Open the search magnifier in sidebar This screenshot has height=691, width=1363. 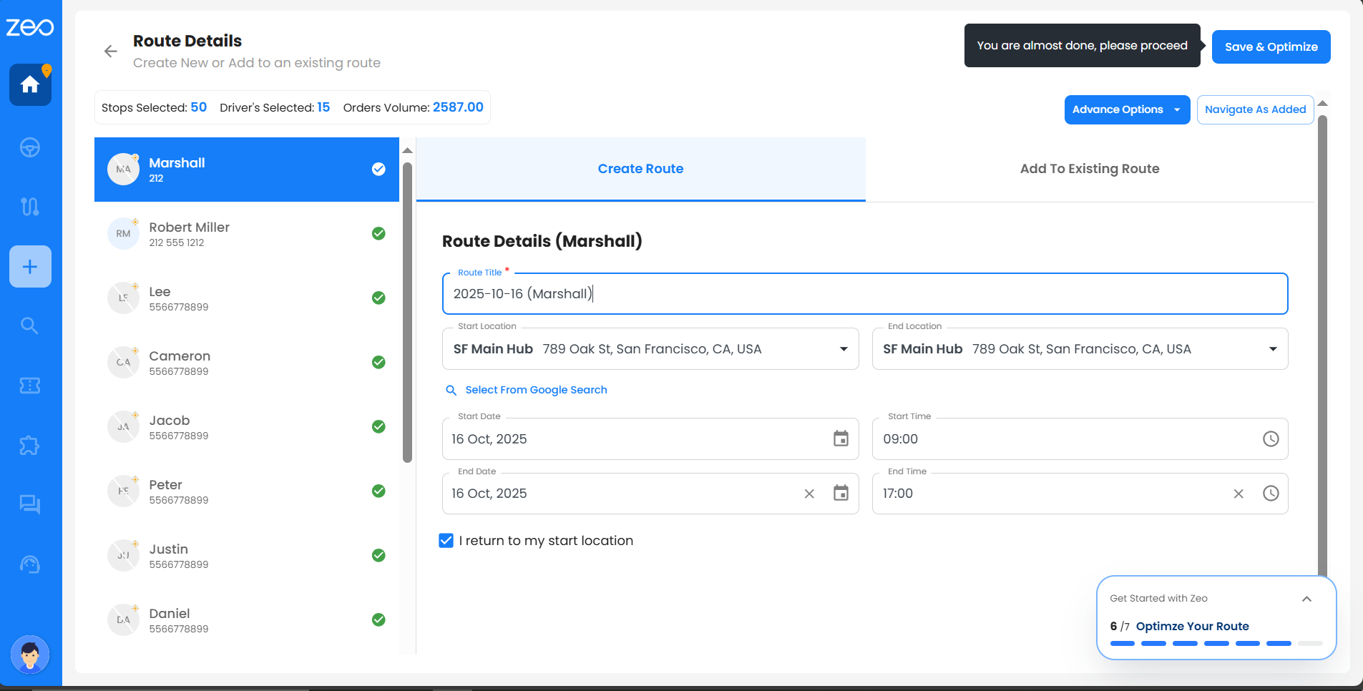(30, 326)
